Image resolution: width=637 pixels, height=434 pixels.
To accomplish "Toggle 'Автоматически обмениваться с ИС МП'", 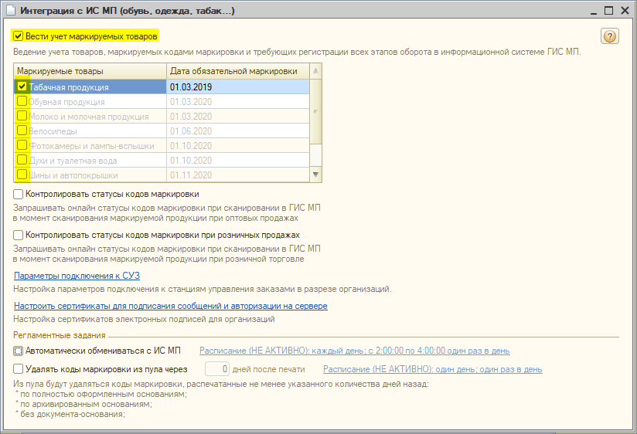I will coord(18,351).
